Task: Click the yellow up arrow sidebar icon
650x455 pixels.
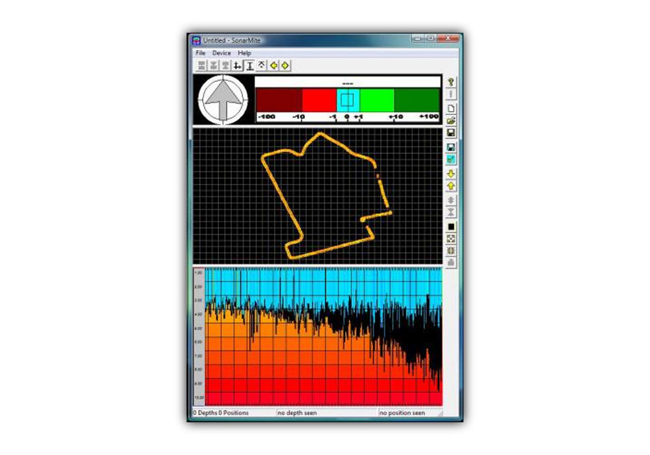Action: [x=451, y=186]
